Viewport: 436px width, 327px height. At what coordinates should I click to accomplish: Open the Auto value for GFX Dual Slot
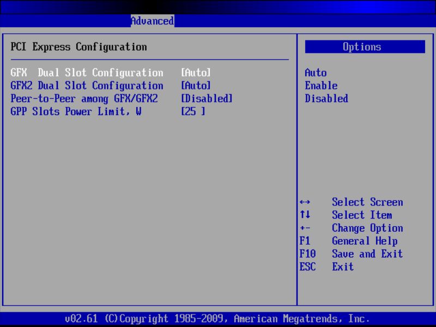coord(196,72)
